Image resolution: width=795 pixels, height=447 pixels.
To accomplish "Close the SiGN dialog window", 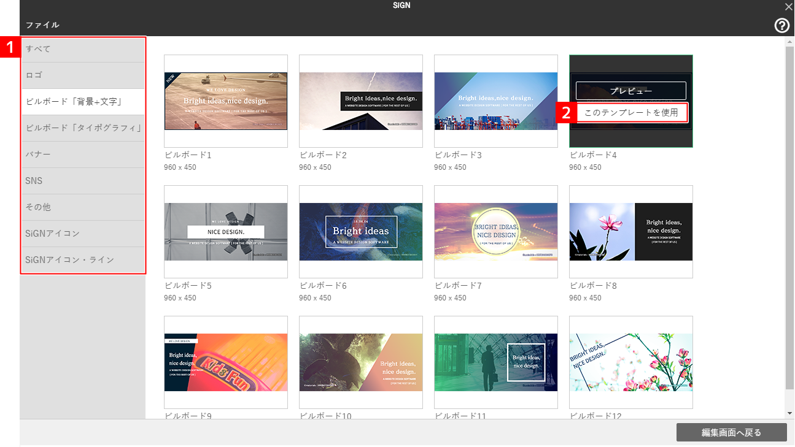I will (x=788, y=6).
